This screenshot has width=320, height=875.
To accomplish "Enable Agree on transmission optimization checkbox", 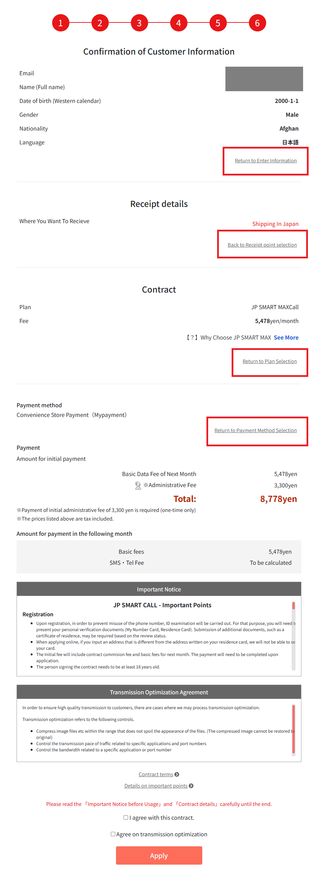I will click(113, 834).
